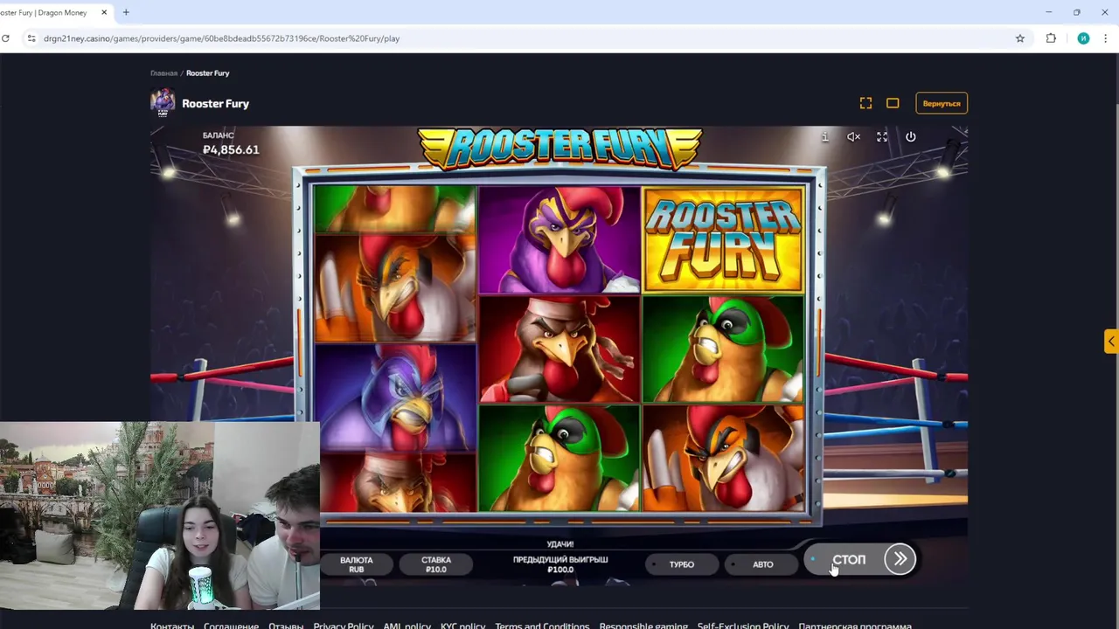Unmute the game sound icon

coord(853,137)
